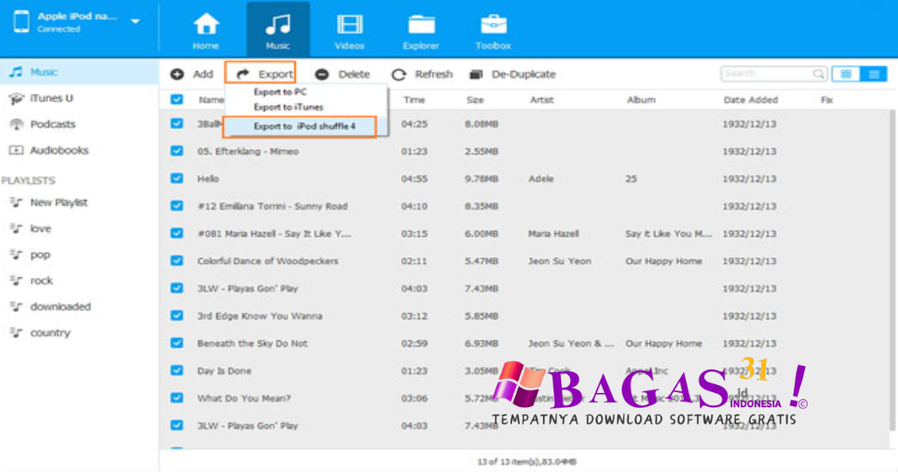Sort by the Time column header
The height and width of the screenshot is (472, 898).
click(x=414, y=100)
